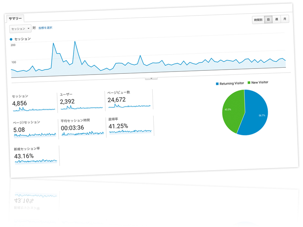Click the 平均セッション時間 value 00:03:36
The width and height of the screenshot is (303, 227).
pos(72,128)
